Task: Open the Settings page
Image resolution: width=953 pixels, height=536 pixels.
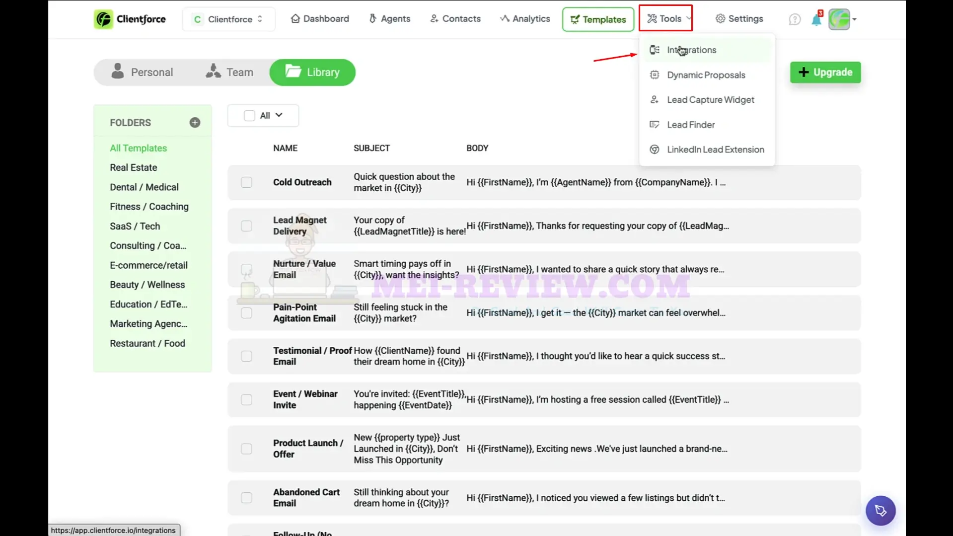Action: (x=739, y=19)
